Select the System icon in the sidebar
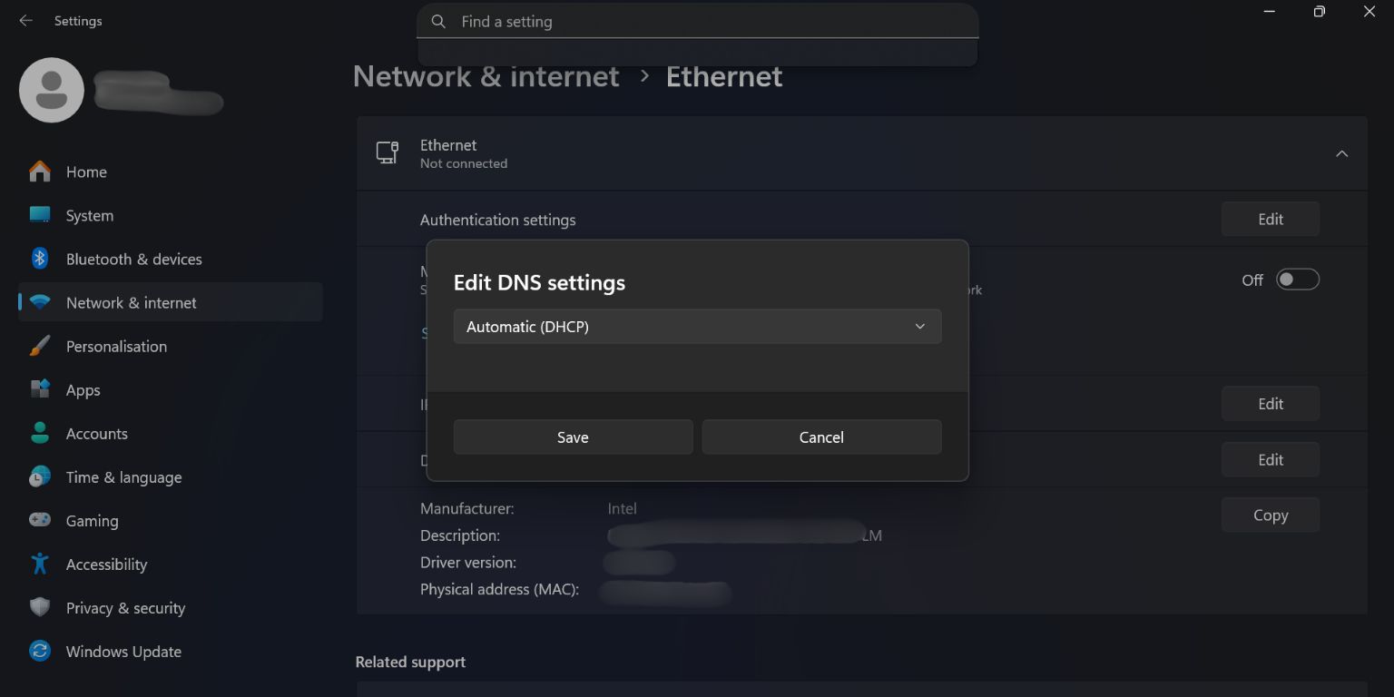 click(40, 215)
